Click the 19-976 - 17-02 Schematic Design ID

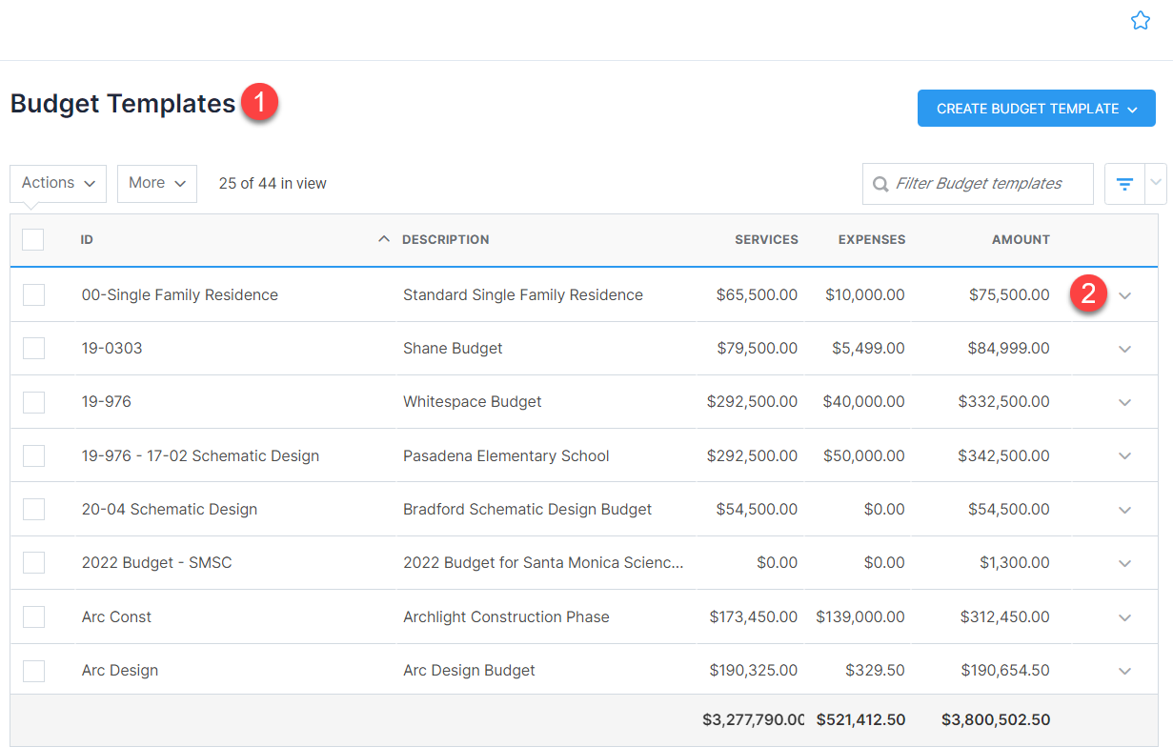pyautogui.click(x=200, y=455)
